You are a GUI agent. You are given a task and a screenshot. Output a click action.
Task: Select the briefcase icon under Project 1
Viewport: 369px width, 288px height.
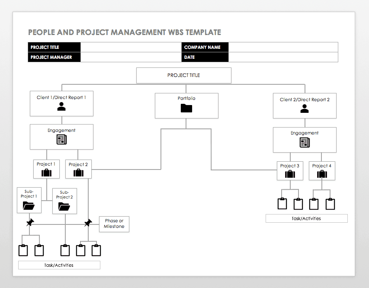point(46,173)
